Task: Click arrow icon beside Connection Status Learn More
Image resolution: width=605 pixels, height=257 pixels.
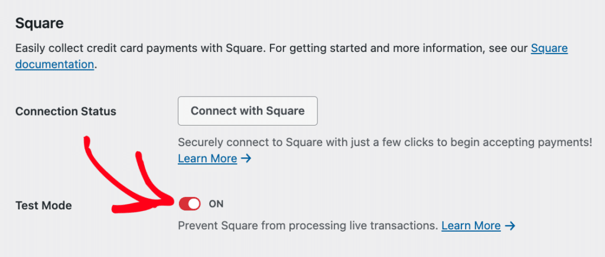Action: point(246,159)
